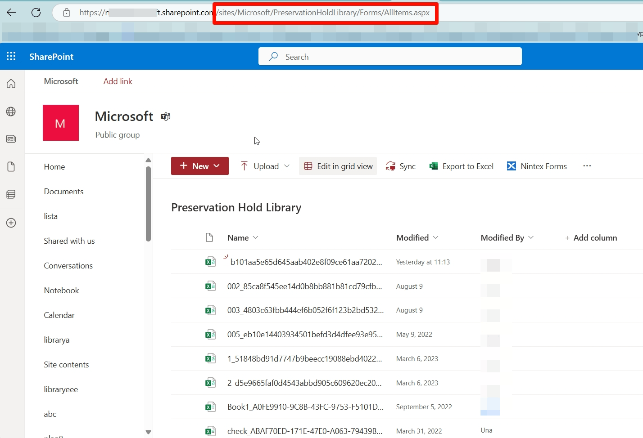Click 'September 5, 2022' modified date
Viewport: 643px width, 438px height.
tap(424, 407)
